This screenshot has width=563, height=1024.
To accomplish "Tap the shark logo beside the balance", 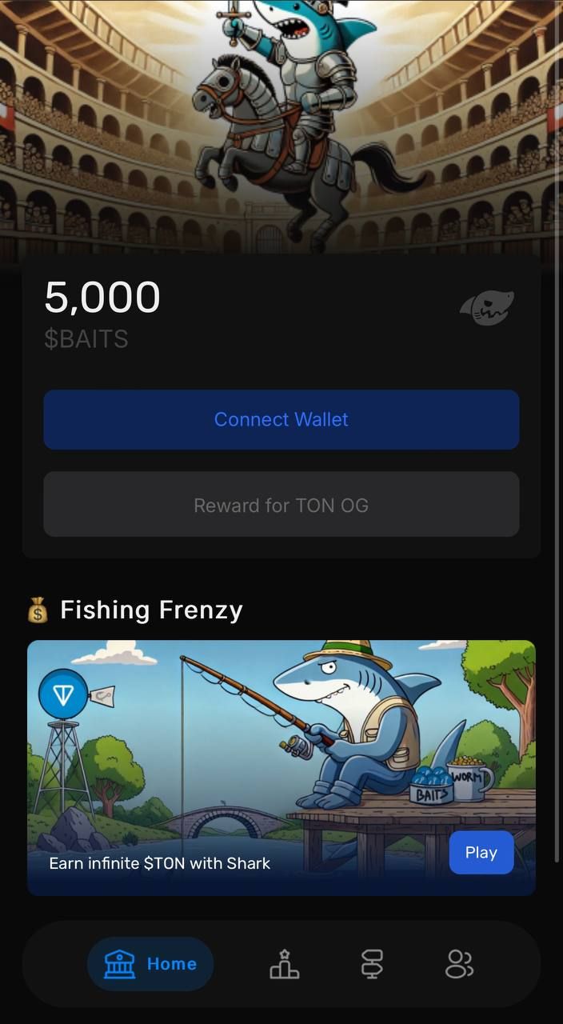I will click(x=486, y=306).
